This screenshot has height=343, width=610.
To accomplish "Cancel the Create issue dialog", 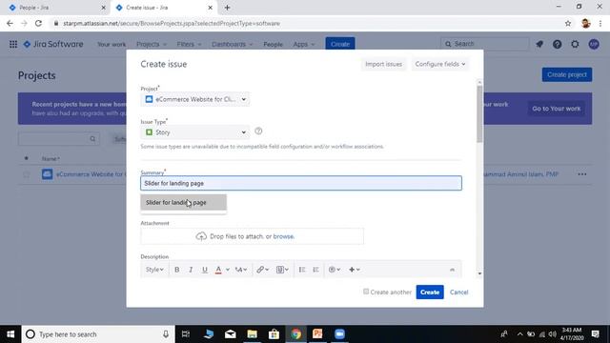I will (458, 293).
